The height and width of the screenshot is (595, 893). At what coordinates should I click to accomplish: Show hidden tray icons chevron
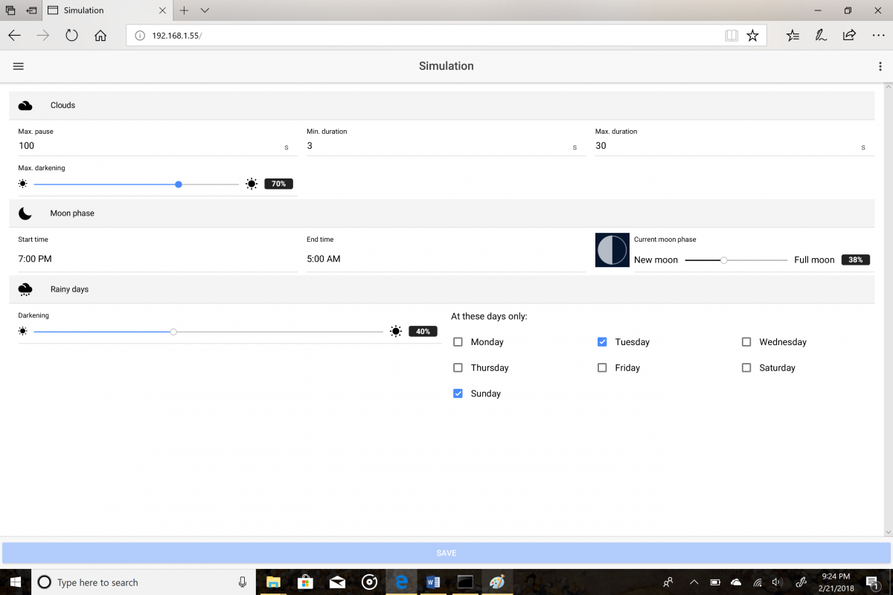click(x=694, y=582)
